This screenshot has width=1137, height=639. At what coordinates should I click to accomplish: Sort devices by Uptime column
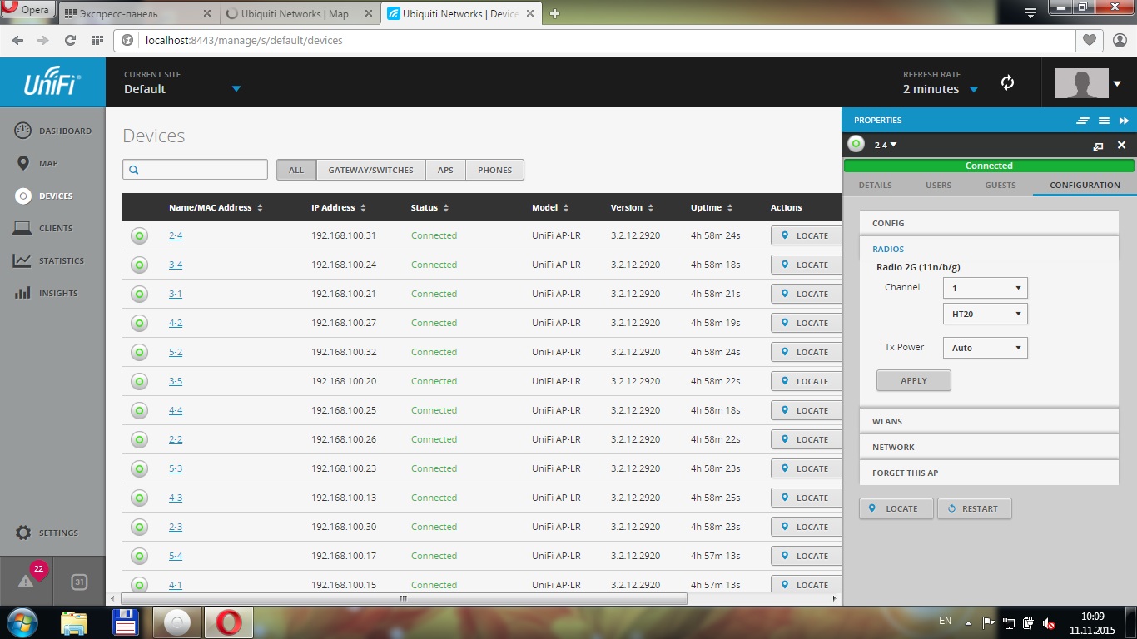[712, 207]
